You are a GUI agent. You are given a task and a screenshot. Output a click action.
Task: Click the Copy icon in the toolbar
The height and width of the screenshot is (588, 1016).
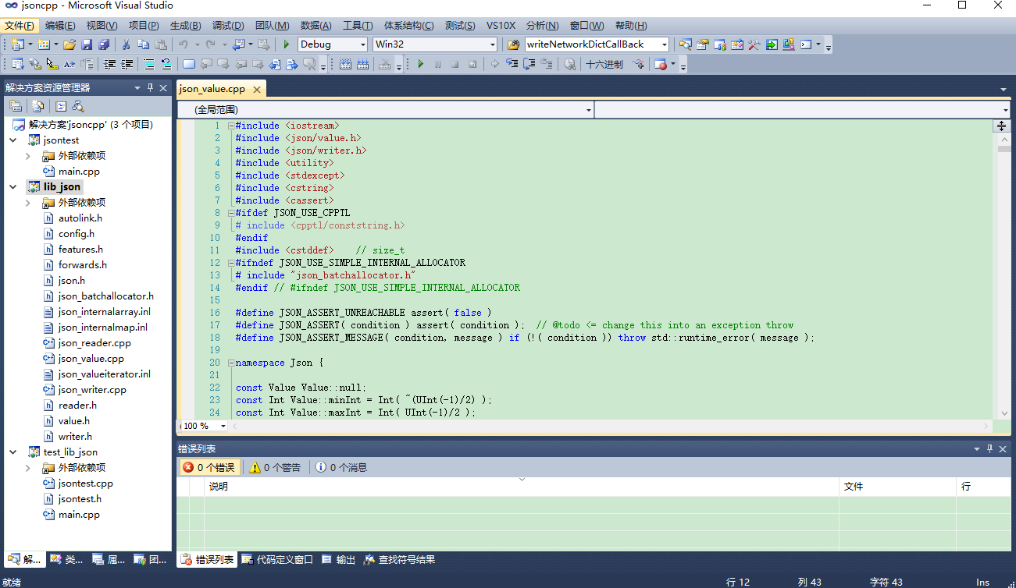(x=144, y=44)
